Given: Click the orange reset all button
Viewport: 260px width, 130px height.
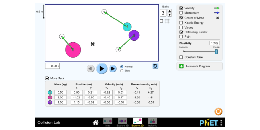Looking at the screenshot, I should coord(219,111).
